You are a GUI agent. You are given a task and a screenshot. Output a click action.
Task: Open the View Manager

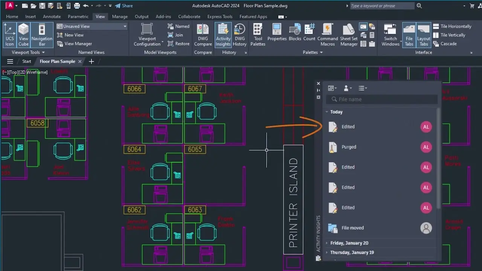pyautogui.click(x=74, y=44)
